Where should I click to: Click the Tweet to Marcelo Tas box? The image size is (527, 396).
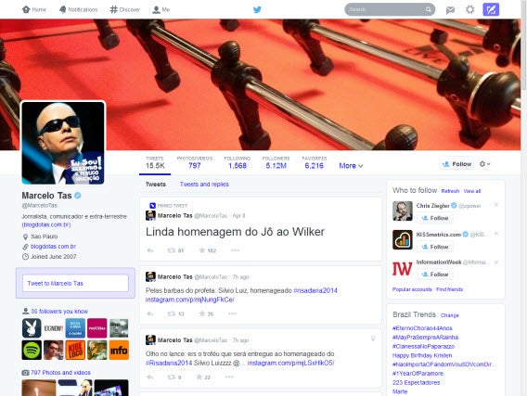click(76, 283)
